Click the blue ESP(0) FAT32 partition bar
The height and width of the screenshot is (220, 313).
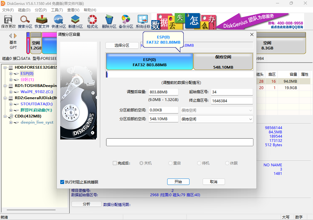[149, 62]
